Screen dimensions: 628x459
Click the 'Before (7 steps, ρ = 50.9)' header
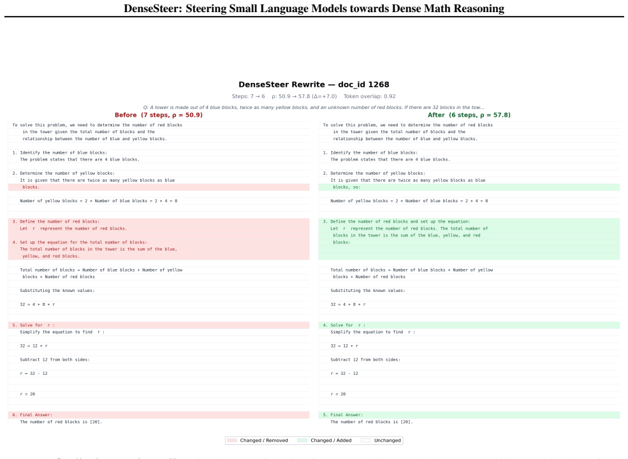[x=159, y=115]
